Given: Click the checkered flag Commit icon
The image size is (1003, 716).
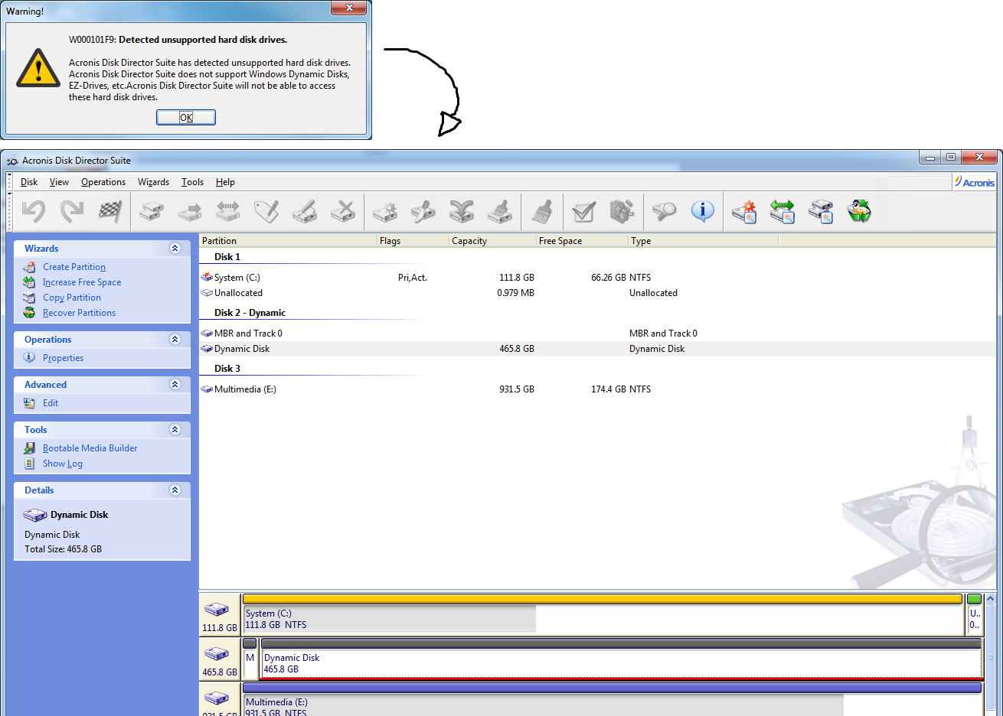Looking at the screenshot, I should pyautogui.click(x=110, y=211).
